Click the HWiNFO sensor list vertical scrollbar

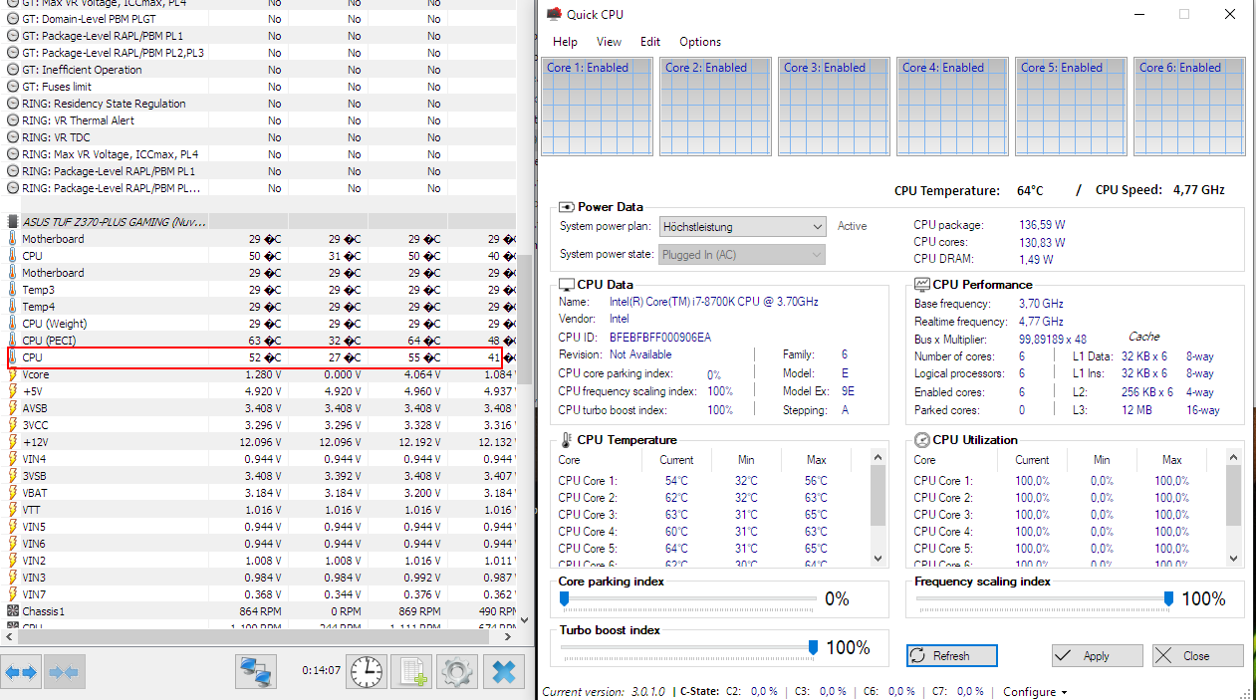click(x=525, y=319)
